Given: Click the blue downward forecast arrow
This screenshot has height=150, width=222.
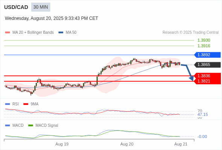Looking at the screenshot, I should (188, 72).
